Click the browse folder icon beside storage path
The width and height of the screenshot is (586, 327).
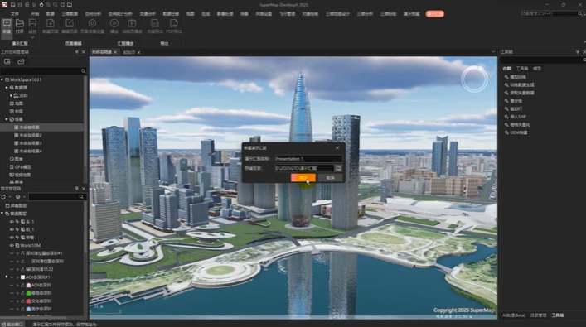tap(338, 168)
